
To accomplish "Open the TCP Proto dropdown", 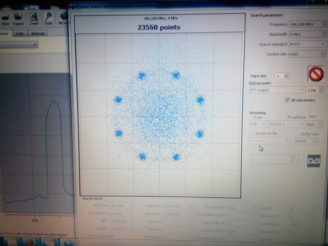I will tap(258, 124).
